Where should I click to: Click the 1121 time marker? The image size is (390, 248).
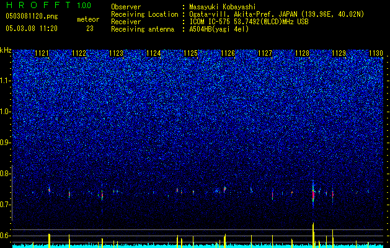point(42,53)
